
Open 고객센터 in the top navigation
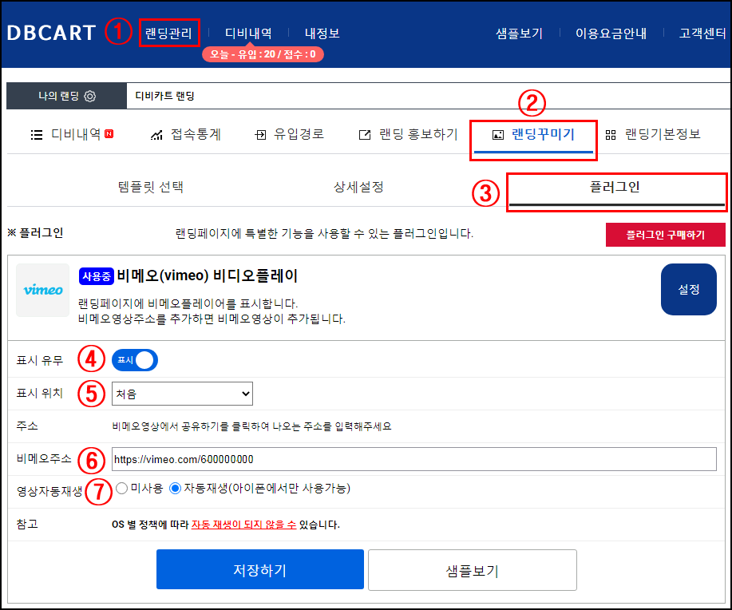tap(702, 34)
